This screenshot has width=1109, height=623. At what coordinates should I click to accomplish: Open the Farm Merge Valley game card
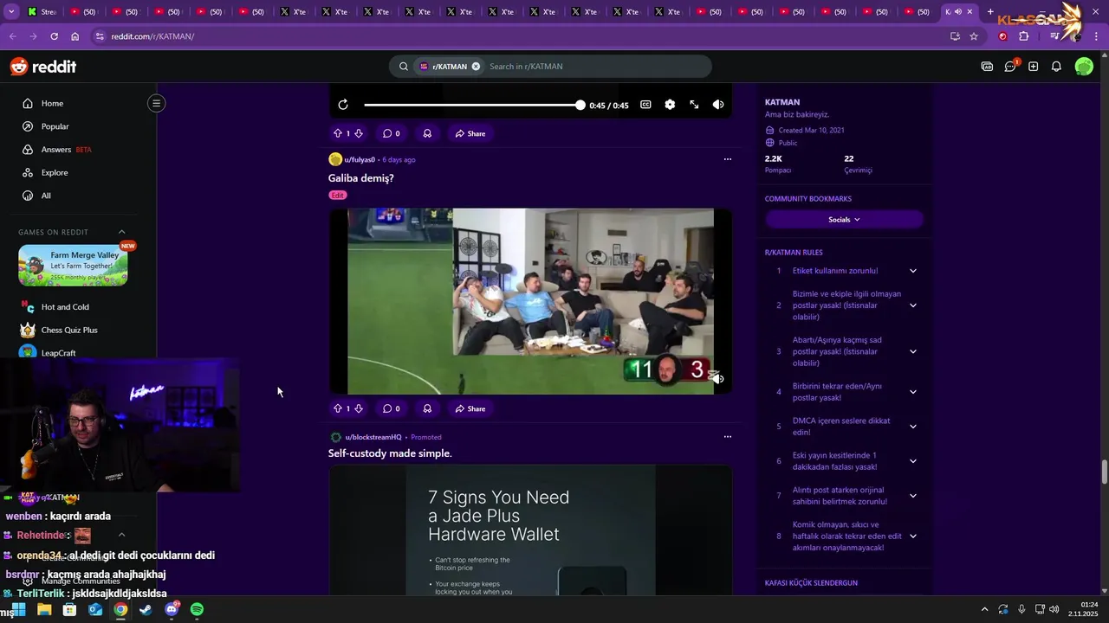73,265
